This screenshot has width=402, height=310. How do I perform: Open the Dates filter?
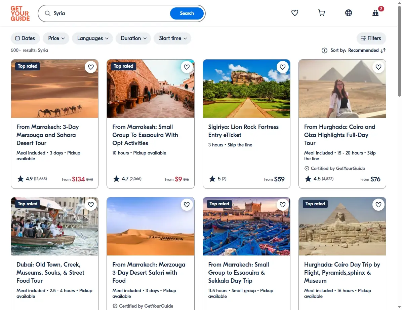pyautogui.click(x=25, y=38)
